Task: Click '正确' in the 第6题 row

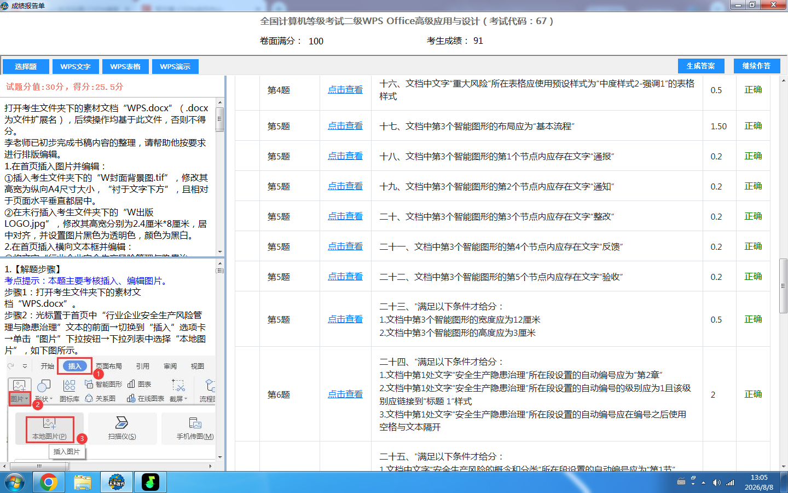Action: tap(753, 394)
